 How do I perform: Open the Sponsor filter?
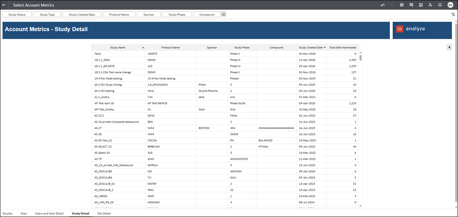coord(149,14)
